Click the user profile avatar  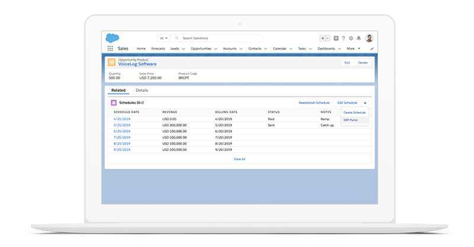click(x=369, y=38)
